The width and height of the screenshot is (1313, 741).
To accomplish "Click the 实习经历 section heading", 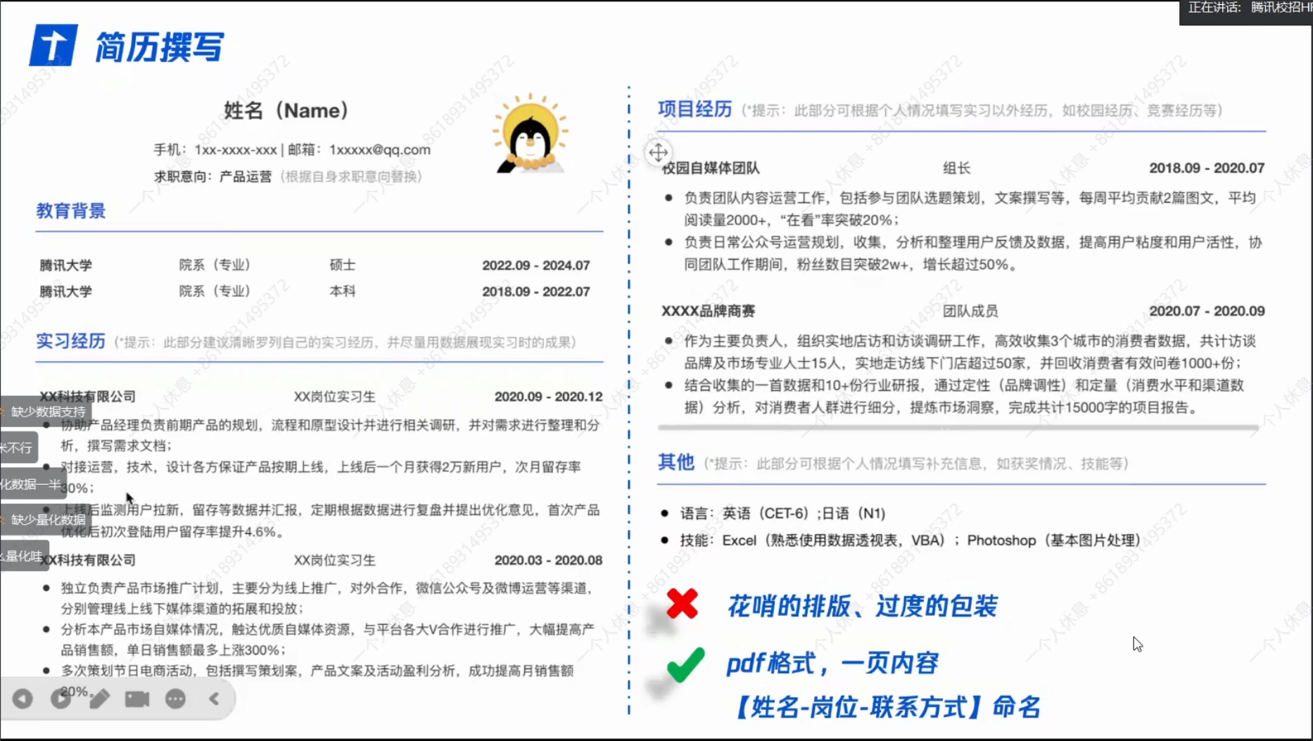I will pyautogui.click(x=71, y=341).
